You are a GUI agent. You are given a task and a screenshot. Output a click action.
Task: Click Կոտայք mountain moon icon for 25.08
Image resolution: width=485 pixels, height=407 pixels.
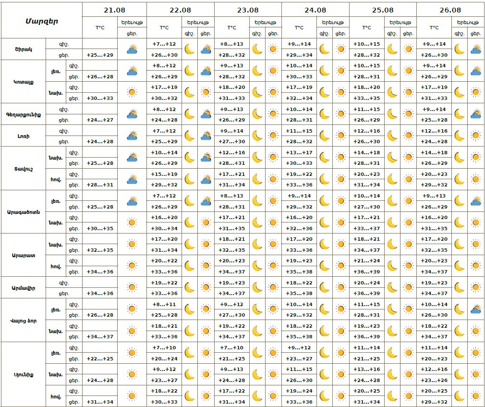pos(392,71)
